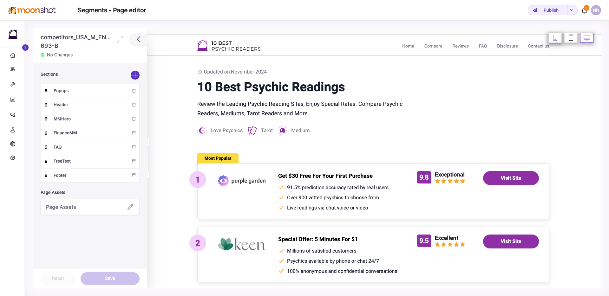
Task: Expand panel to fullscreen arrows icon
Action: (120, 39)
